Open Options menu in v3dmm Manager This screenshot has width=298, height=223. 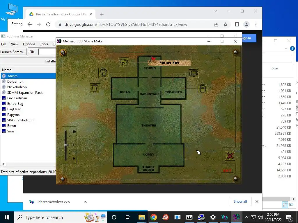coord(29,44)
